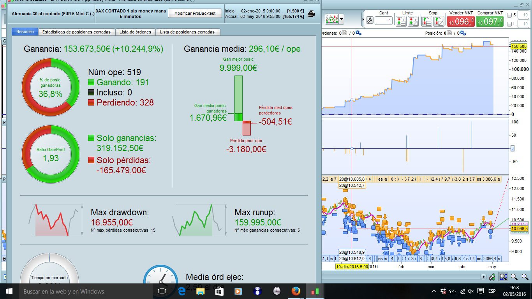This screenshot has height=299, width=532.
Task: Click the Solo ganancias 319.152,50€ value
Action: coord(120,148)
